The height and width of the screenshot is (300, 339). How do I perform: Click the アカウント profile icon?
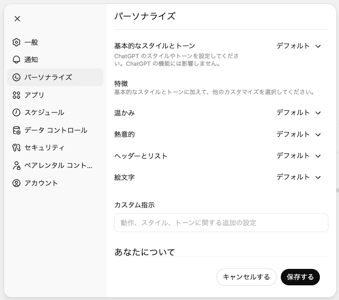tap(16, 183)
